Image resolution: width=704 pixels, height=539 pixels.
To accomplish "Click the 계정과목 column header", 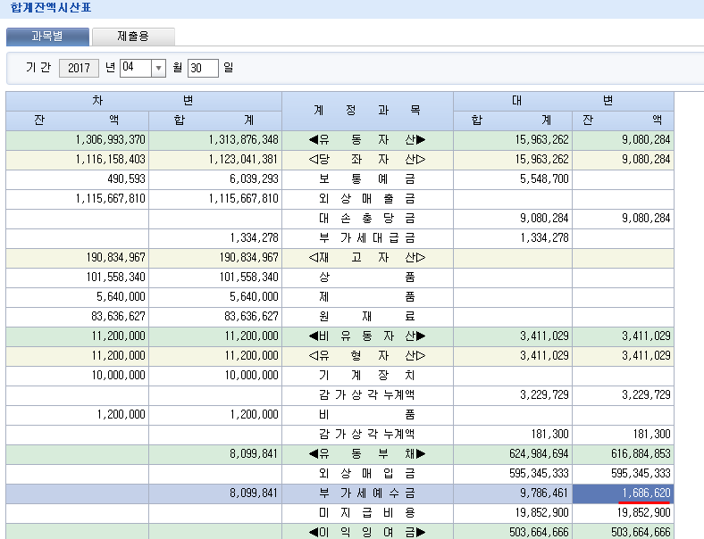I will click(x=367, y=111).
